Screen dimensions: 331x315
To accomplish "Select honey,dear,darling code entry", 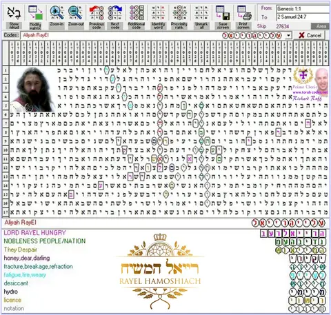I will click(27, 258).
